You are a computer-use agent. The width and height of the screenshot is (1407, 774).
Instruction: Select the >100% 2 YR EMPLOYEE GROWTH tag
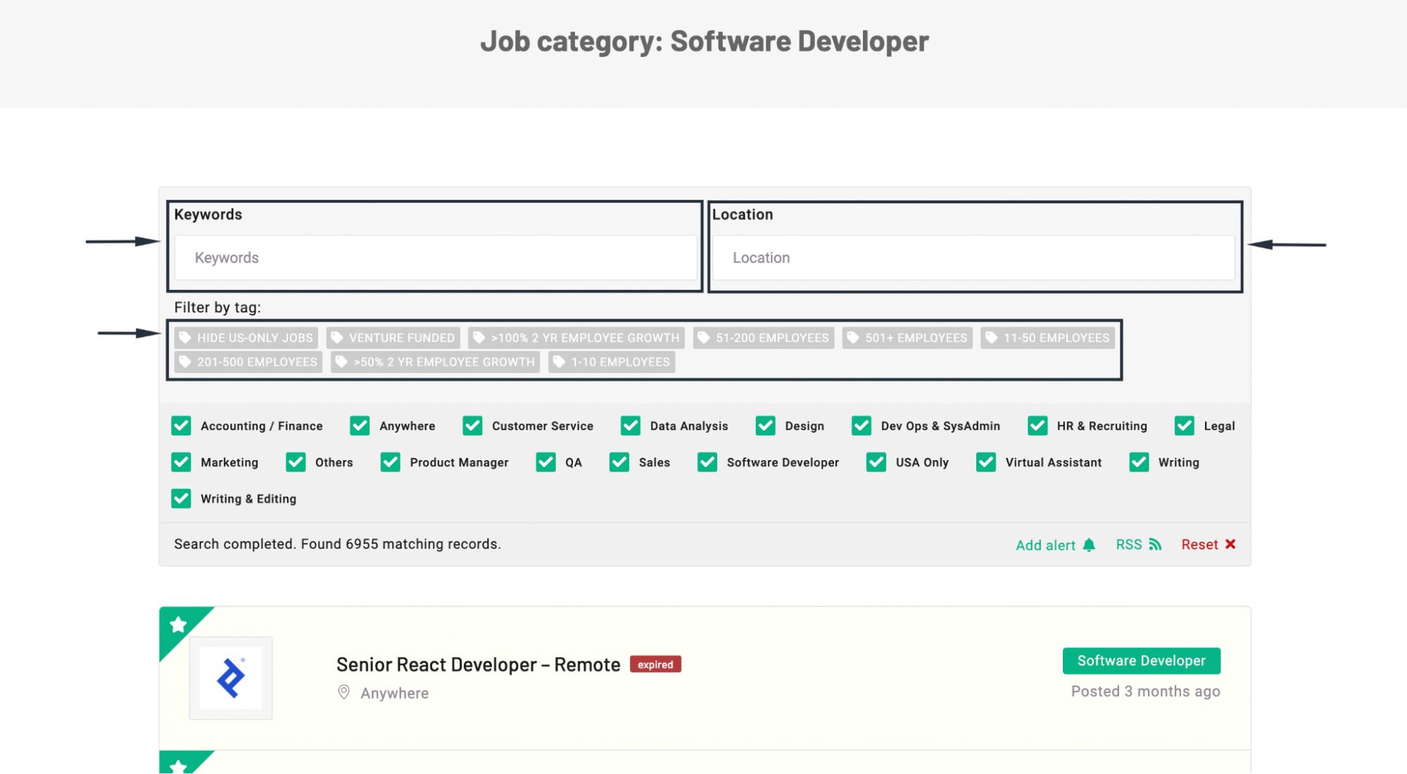[577, 338]
